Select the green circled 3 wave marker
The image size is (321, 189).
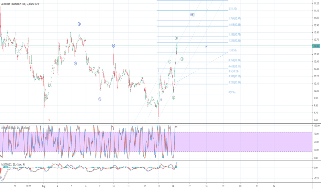click(x=176, y=38)
